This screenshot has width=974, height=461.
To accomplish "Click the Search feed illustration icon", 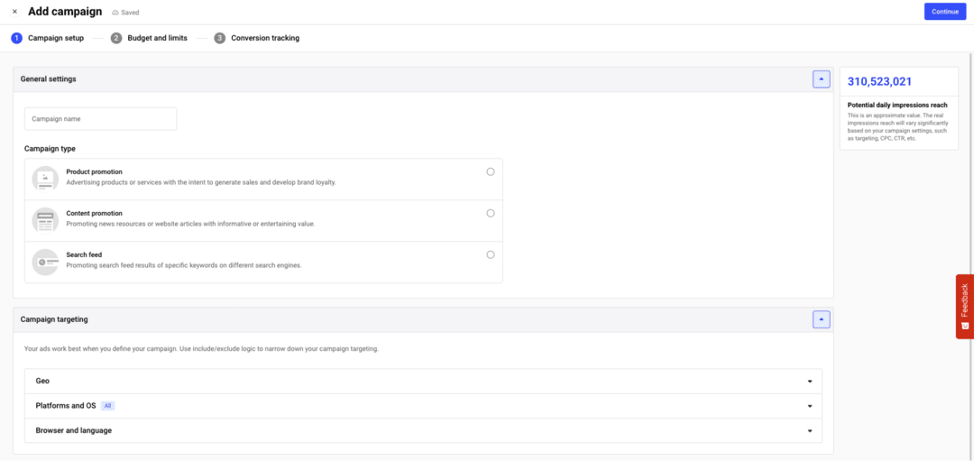I will 45,262.
